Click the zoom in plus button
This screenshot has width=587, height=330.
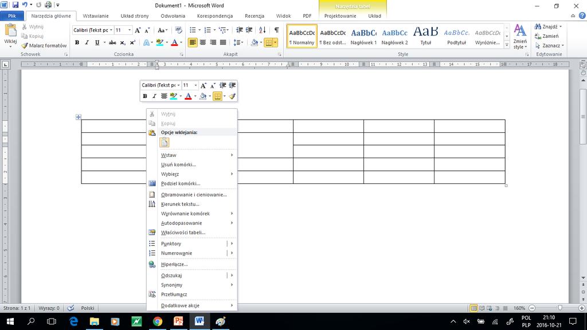582,308
